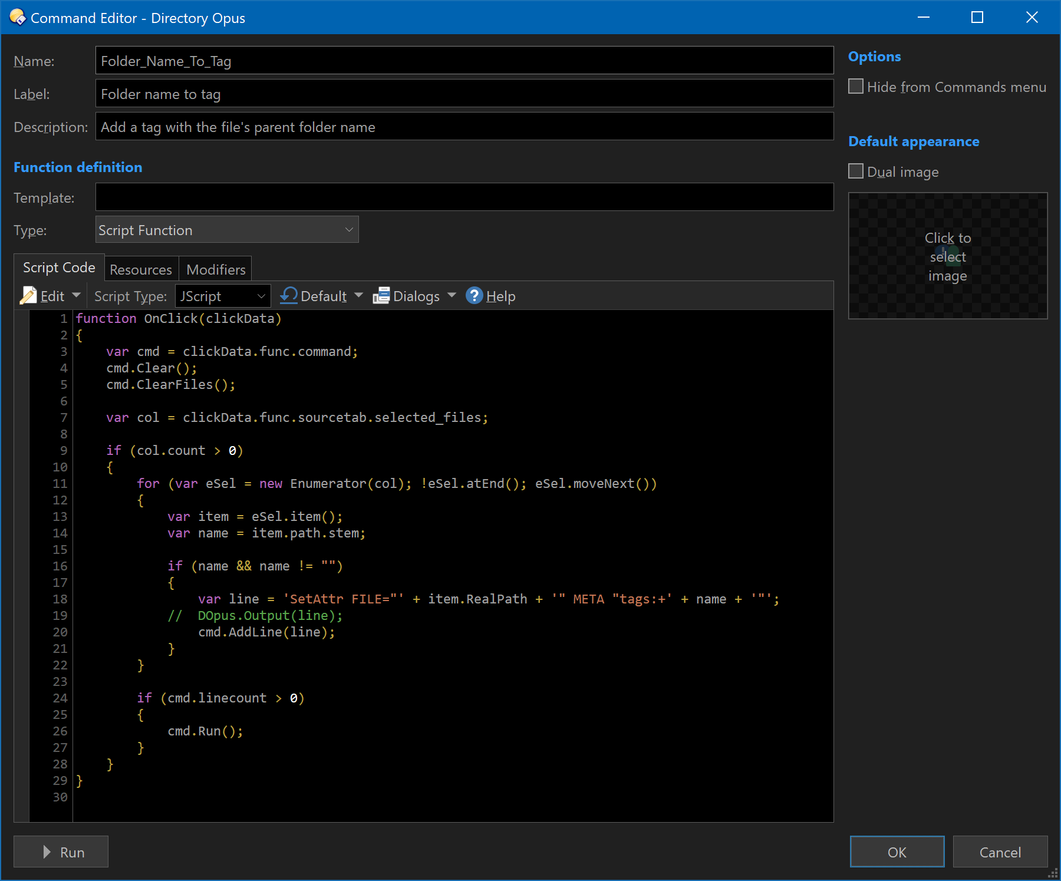The image size is (1061, 881).
Task: Click the OK button
Action: pos(897,852)
